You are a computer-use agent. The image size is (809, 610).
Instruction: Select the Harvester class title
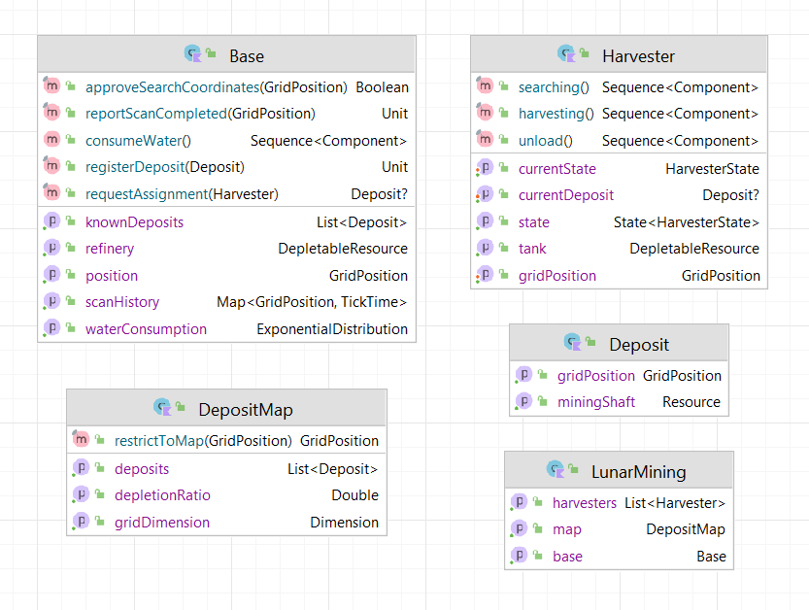click(638, 55)
